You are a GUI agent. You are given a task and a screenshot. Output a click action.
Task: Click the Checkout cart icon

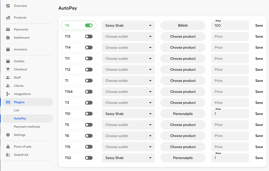(x=8, y=69)
